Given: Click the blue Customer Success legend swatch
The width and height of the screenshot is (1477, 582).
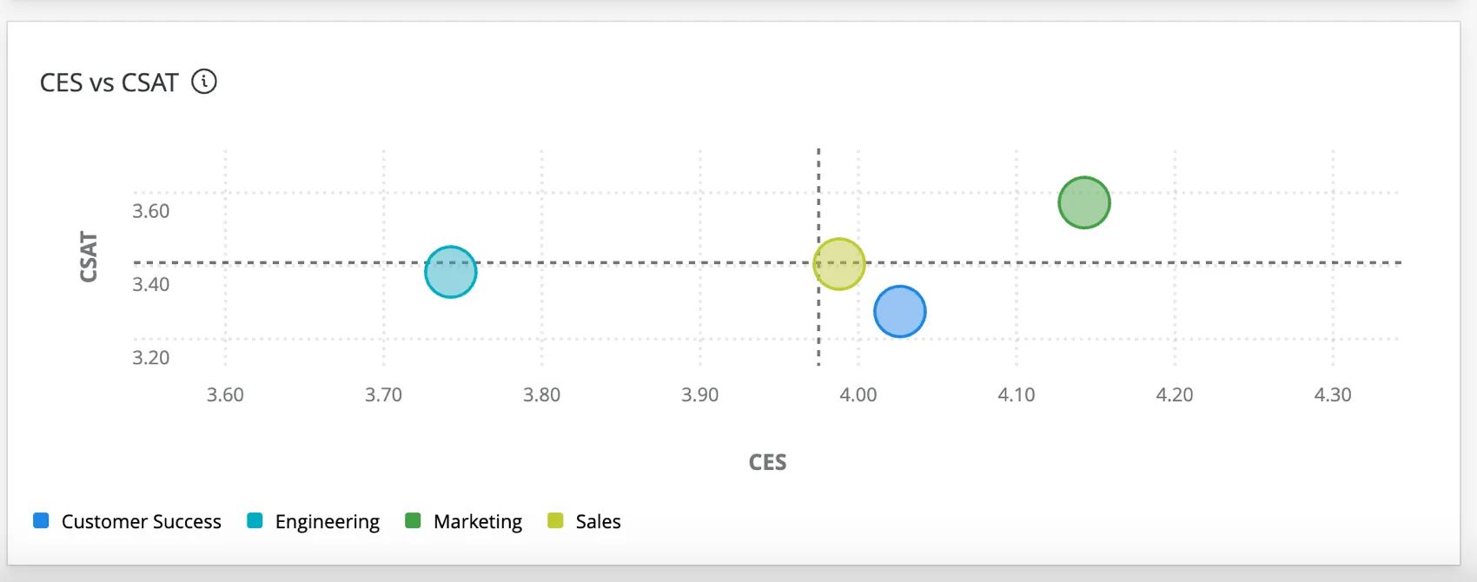Looking at the screenshot, I should [41, 521].
